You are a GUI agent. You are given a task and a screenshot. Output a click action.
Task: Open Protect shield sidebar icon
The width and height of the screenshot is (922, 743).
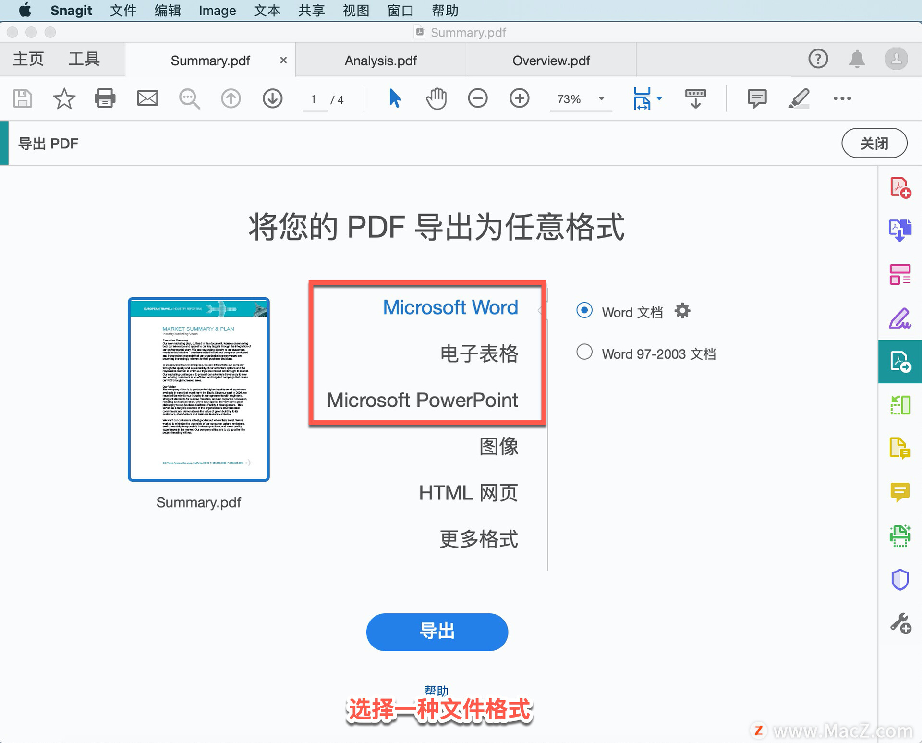(900, 580)
